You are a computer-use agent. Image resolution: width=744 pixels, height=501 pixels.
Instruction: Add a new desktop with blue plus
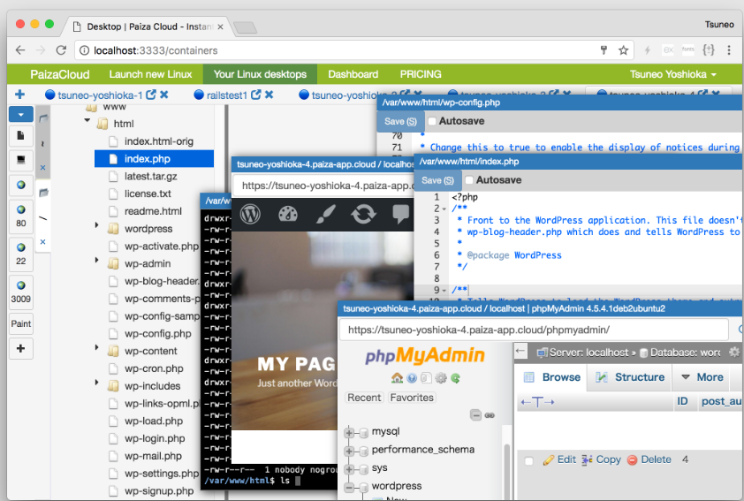click(20, 95)
